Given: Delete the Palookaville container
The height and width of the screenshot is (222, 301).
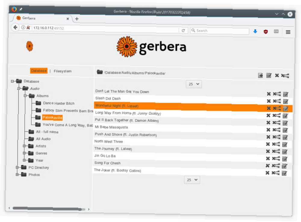Looking at the screenshot, I should pos(277,75).
